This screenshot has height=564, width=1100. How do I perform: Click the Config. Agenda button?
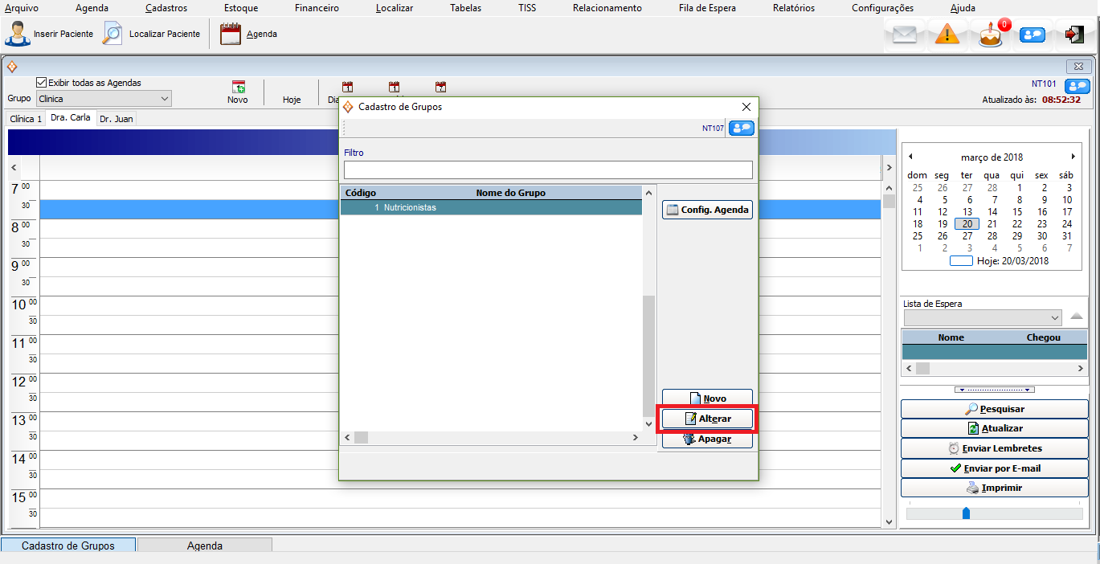pyautogui.click(x=707, y=210)
